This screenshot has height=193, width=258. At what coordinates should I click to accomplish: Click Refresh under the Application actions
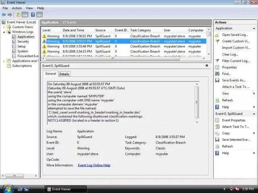(227, 100)
